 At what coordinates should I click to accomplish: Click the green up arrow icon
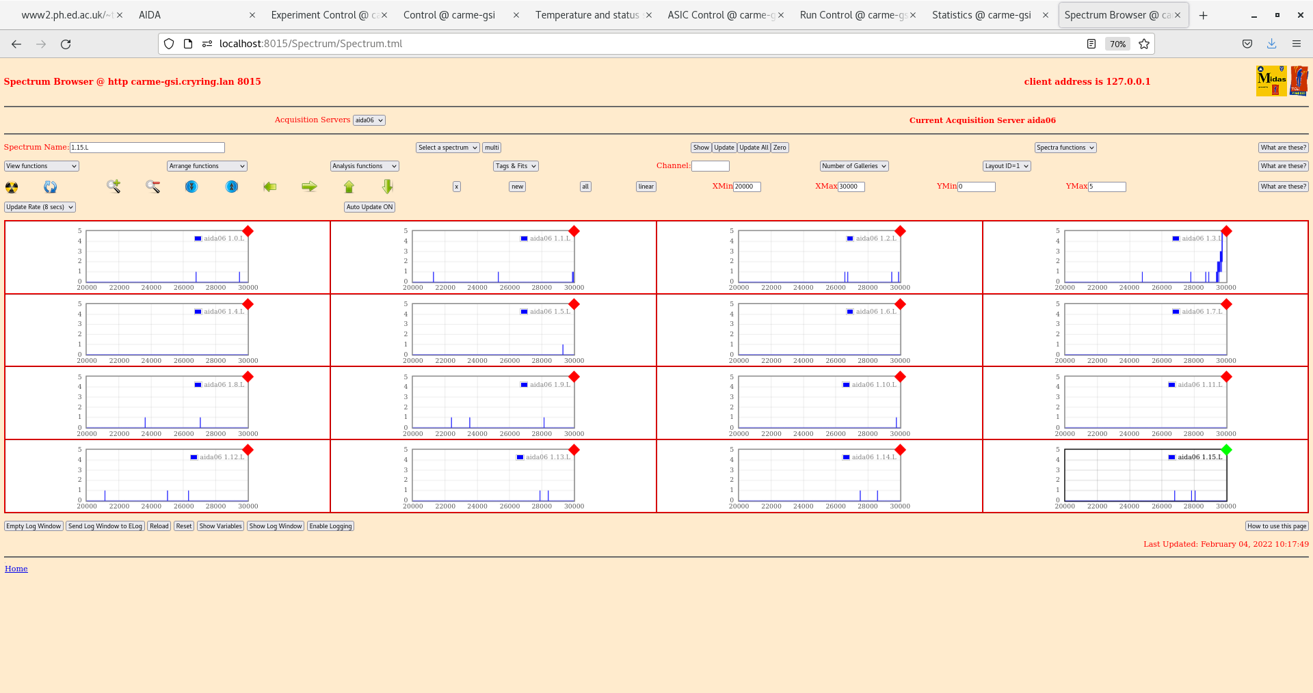point(349,186)
